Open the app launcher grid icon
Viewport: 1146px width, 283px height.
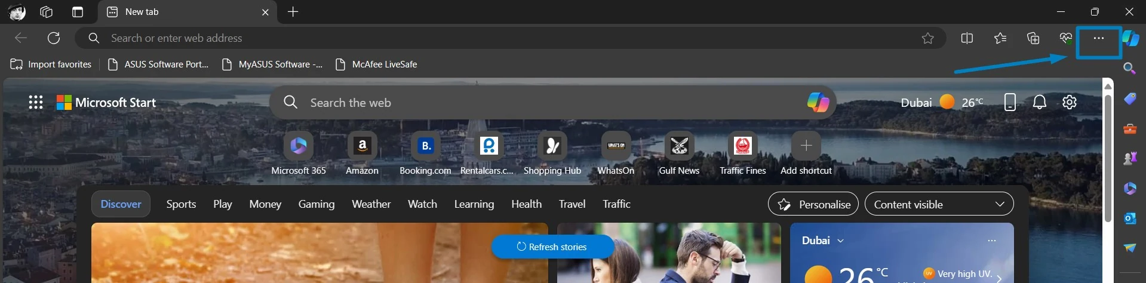pyautogui.click(x=36, y=103)
